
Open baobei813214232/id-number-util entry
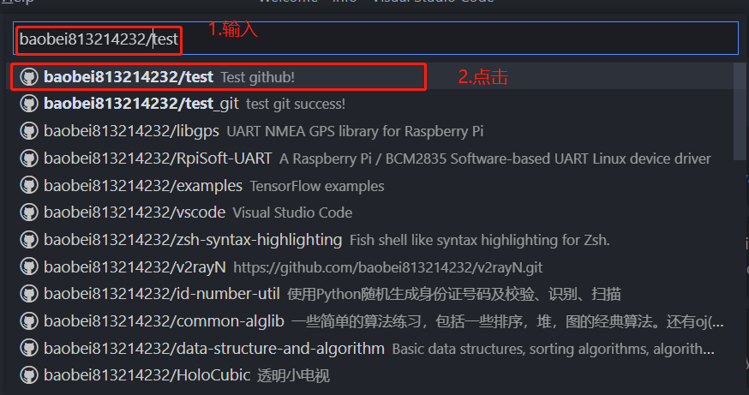pos(162,293)
